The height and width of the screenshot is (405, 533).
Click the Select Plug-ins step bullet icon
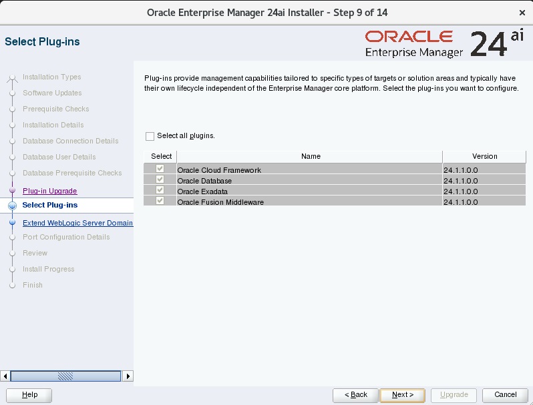tap(12, 206)
